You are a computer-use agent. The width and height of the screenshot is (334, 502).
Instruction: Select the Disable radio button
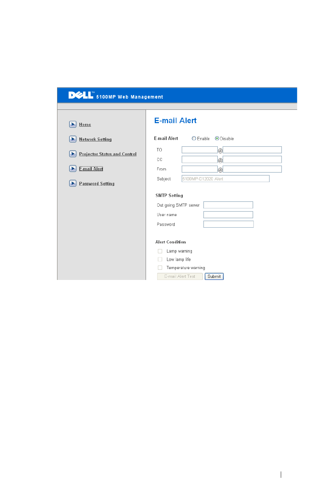tap(217, 139)
